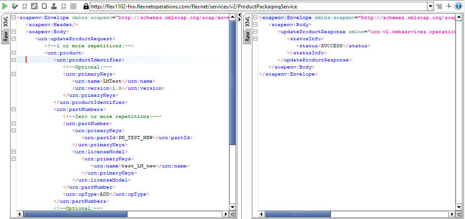Clone the request using the stamp icon

pos(53,6)
